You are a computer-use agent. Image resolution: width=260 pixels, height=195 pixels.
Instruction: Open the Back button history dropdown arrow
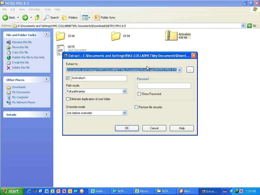18,18
